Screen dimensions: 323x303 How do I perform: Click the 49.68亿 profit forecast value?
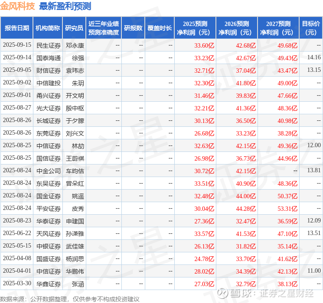[x=287, y=45]
